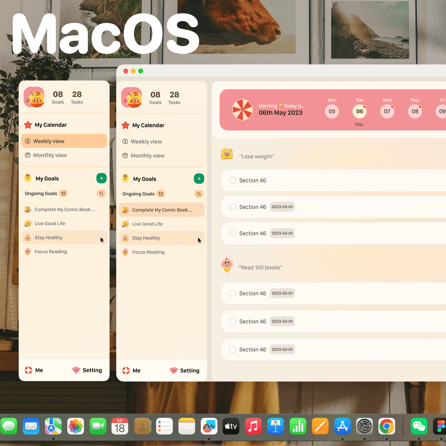446x446 pixels.
Task: Click the Ongoing Goals 12 badge in main window
Action: click(161, 194)
